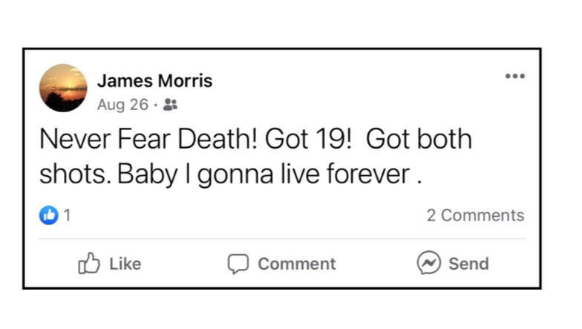The width and height of the screenshot is (582, 329).
Task: Click the blue thumbs-up reaction icon
Action: coord(48,215)
